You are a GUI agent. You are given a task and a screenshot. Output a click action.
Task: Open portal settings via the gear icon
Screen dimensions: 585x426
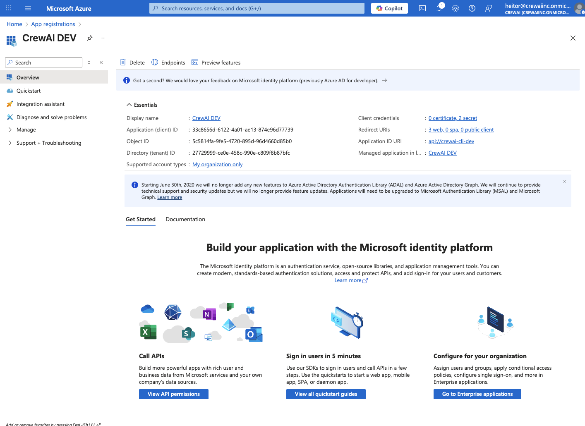455,8
